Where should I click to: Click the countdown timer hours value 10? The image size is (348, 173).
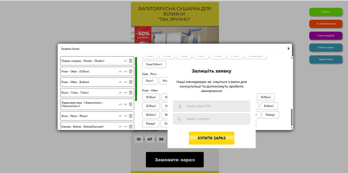pyautogui.click(x=139, y=139)
